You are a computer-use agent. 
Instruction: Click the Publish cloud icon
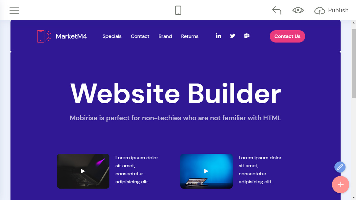[x=319, y=10]
